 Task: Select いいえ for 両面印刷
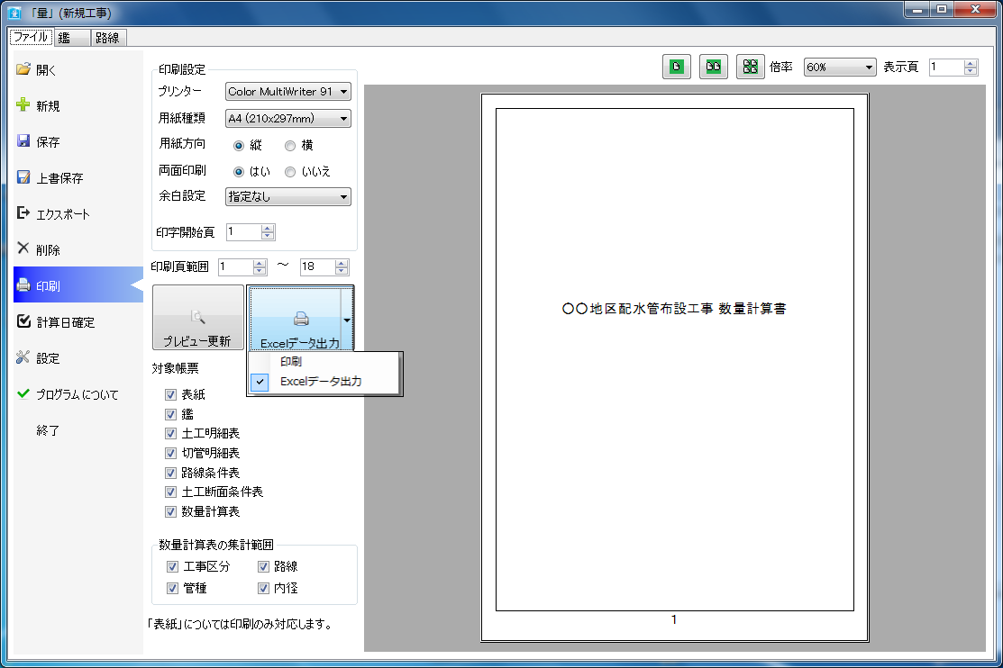pyautogui.click(x=290, y=172)
